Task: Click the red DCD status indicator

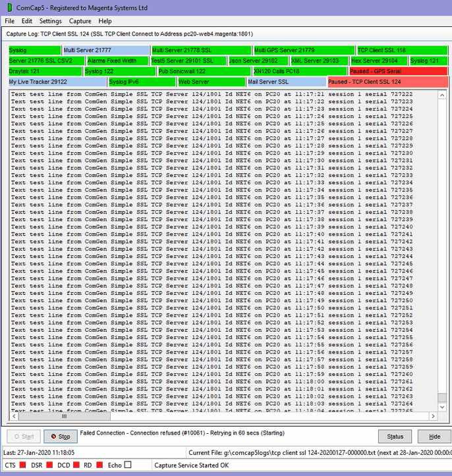Action: [76, 465]
